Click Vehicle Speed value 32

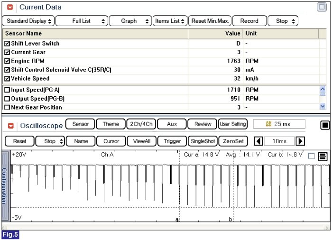pyautogui.click(x=237, y=79)
